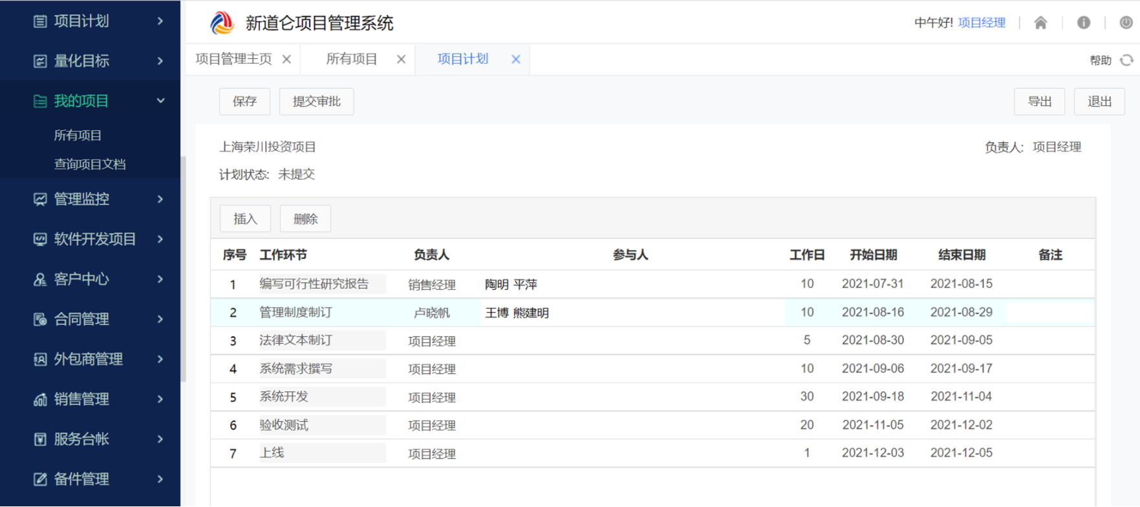
Task: Expand 备件管理 sidebar chevron
Action: (x=160, y=479)
